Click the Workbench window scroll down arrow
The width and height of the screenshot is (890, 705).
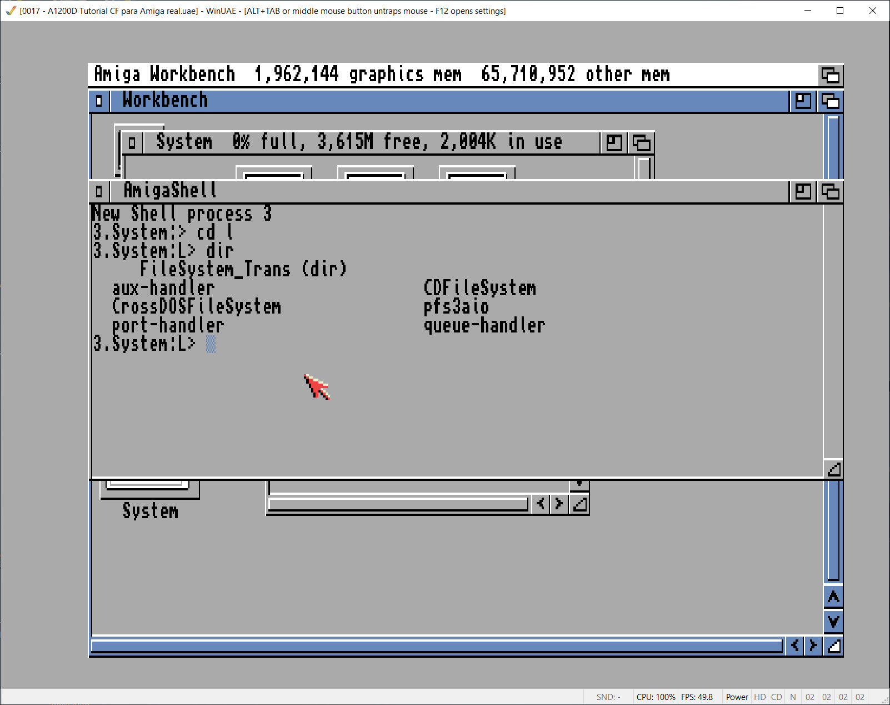(833, 621)
